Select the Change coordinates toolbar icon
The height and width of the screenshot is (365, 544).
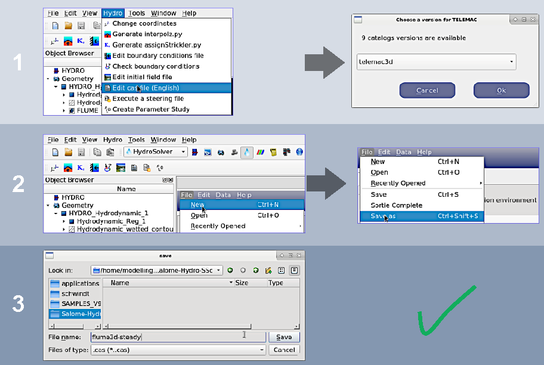click(54, 167)
